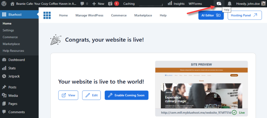
Task: Open comments bubble in admin bar
Action: (84, 4)
